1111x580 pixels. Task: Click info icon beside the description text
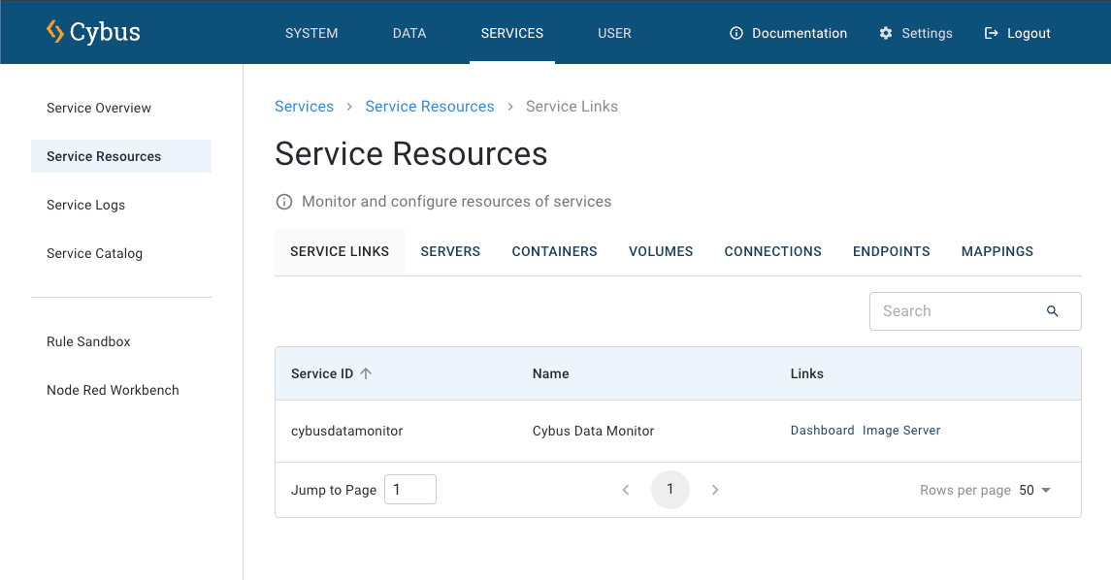284,202
